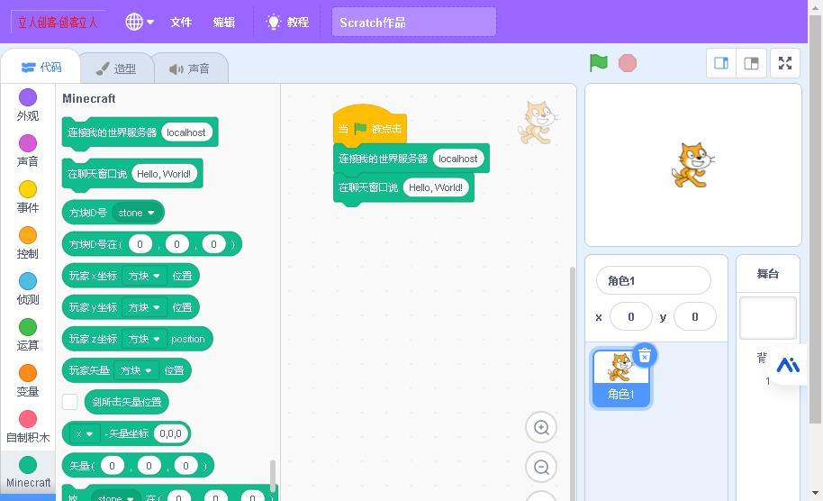Click the 立人创客 site logo
Viewport: 823px width, 501px height.
tap(58, 22)
